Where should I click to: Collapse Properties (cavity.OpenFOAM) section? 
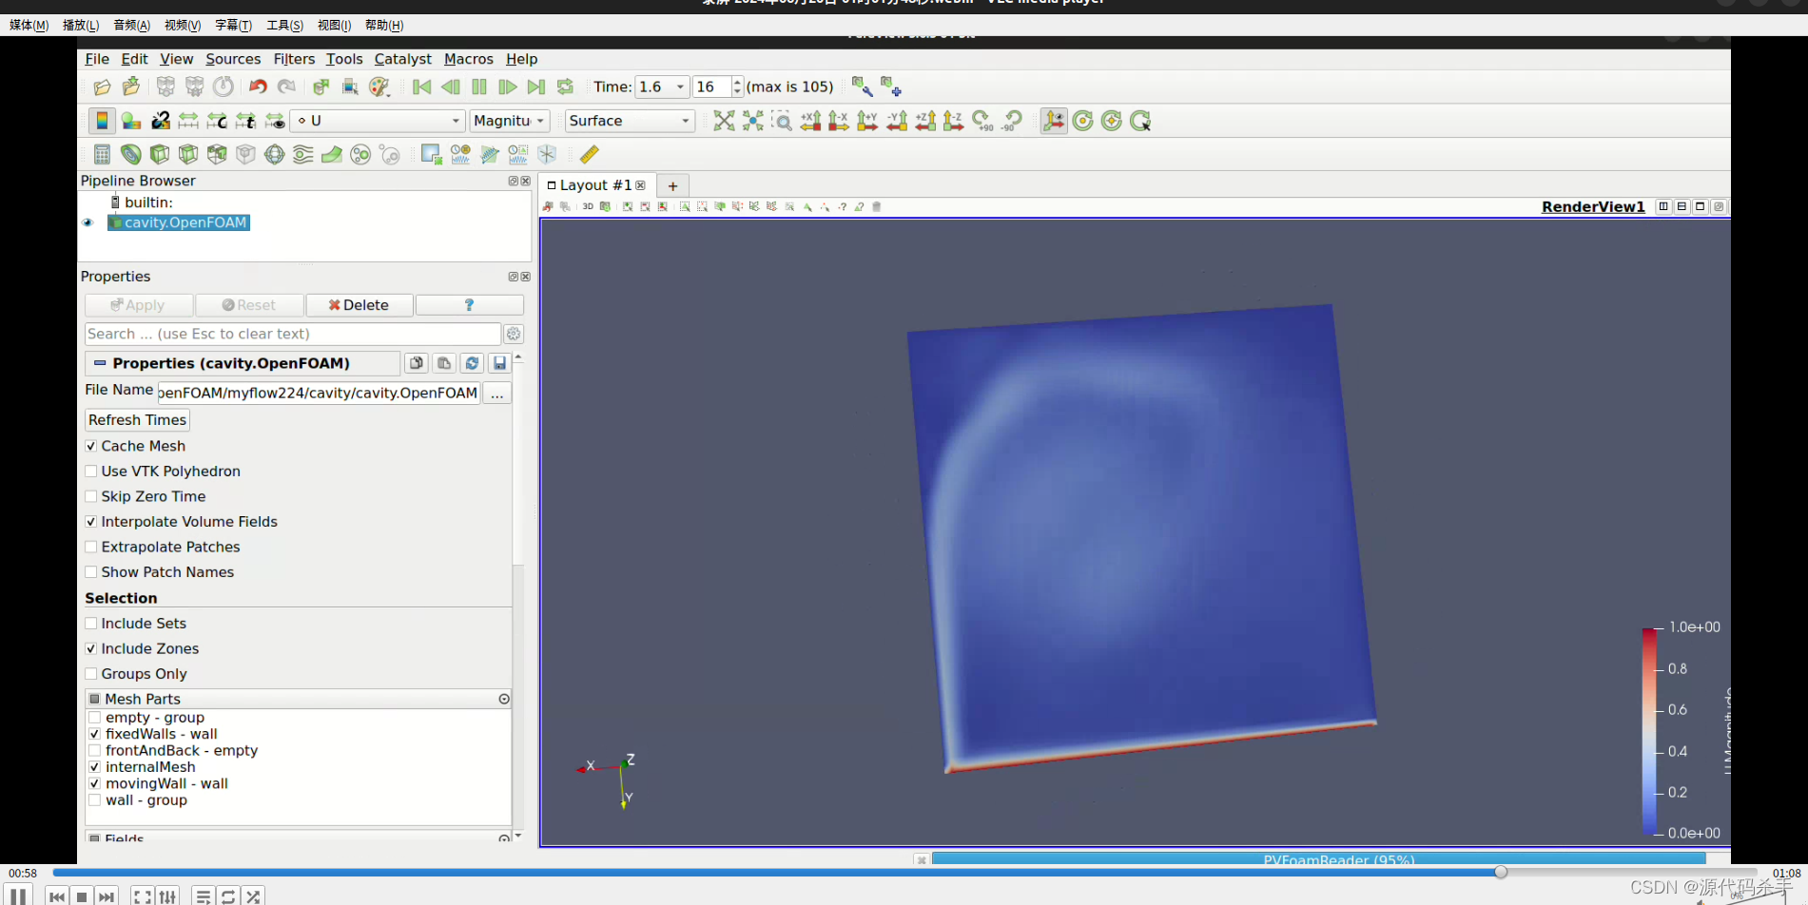point(100,363)
